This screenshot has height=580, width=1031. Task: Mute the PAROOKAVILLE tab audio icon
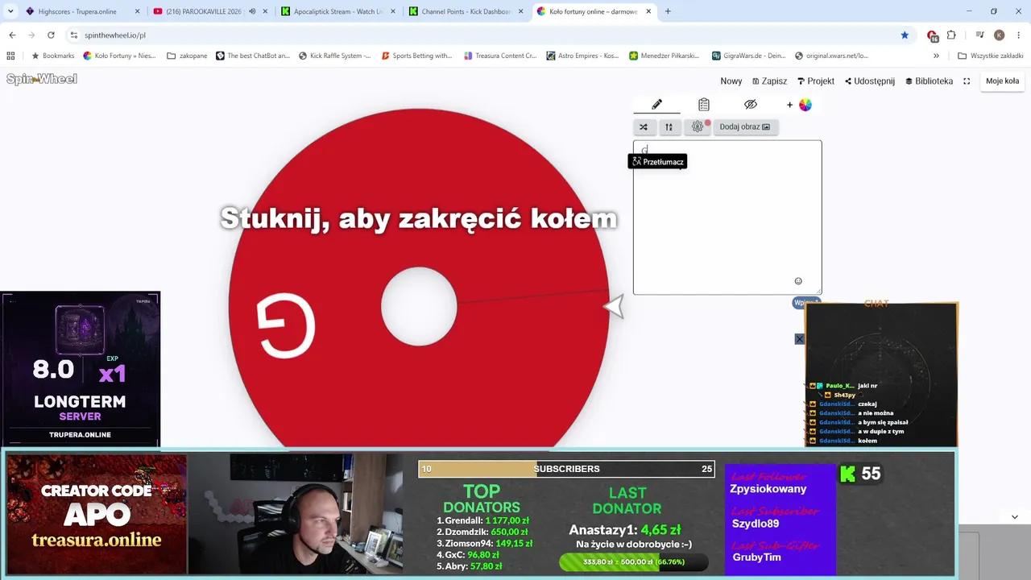252,11
